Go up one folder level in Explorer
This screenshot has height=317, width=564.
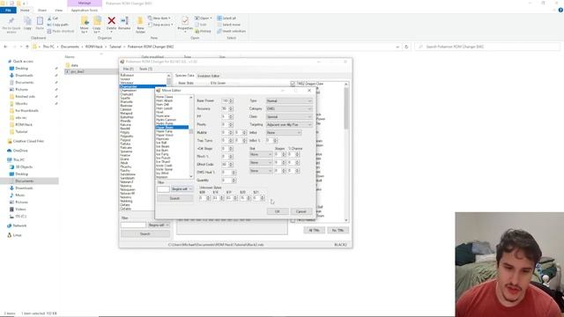pos(27,47)
